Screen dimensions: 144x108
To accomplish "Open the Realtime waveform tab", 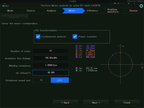I will tap(113, 11).
